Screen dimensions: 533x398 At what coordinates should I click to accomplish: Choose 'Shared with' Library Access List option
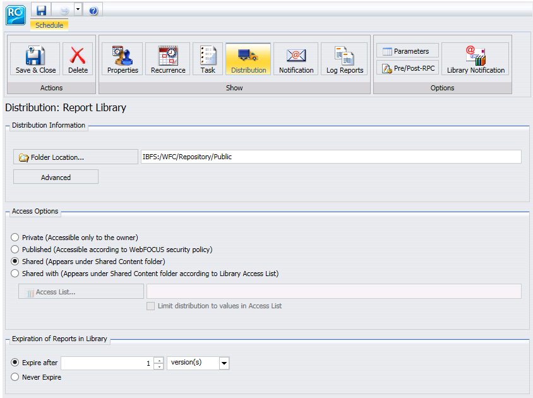[15, 274]
